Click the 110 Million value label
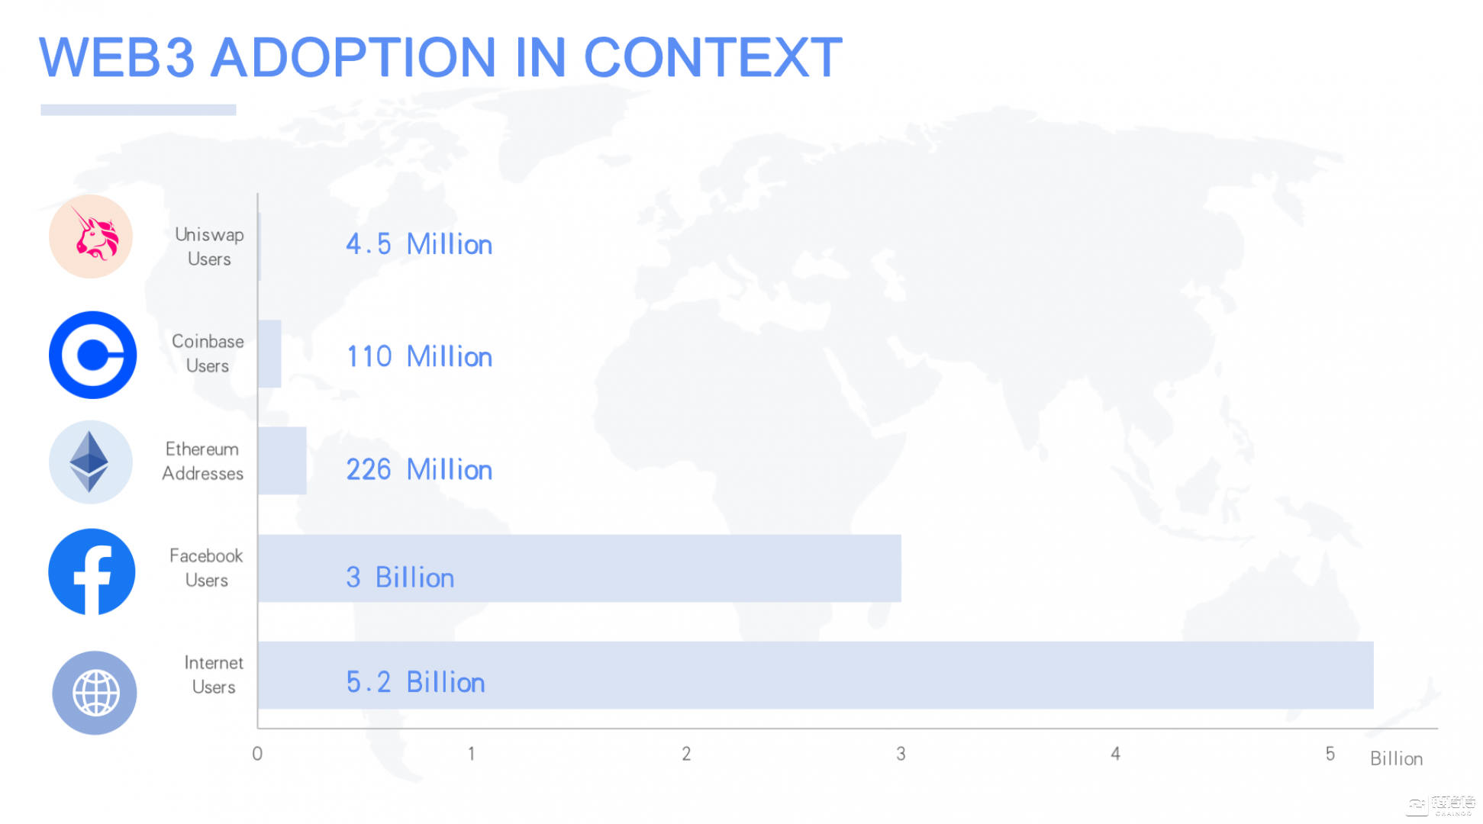The height and width of the screenshot is (824, 1483). pyautogui.click(x=419, y=356)
